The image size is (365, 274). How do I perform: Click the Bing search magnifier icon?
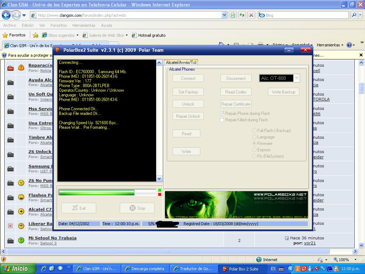coord(354,15)
